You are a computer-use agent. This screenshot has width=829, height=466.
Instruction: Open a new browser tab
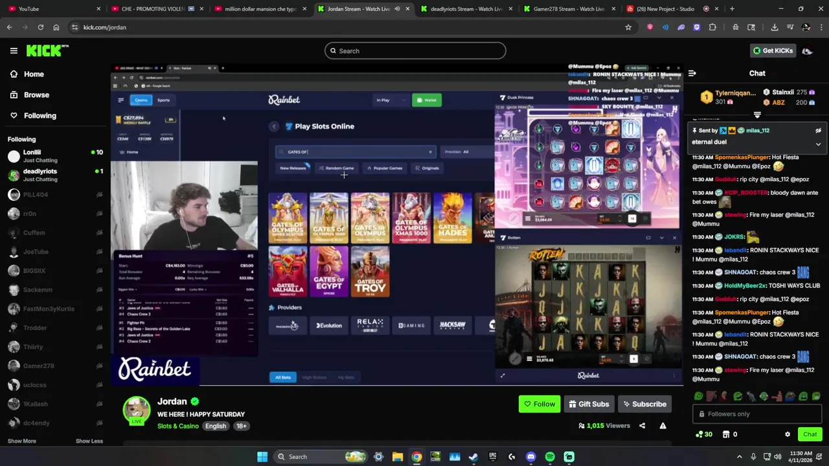coord(732,8)
